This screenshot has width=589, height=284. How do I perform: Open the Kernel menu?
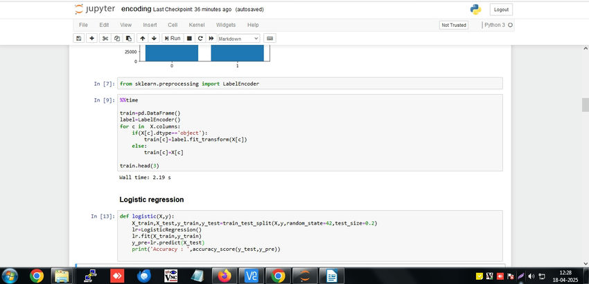pos(197,25)
